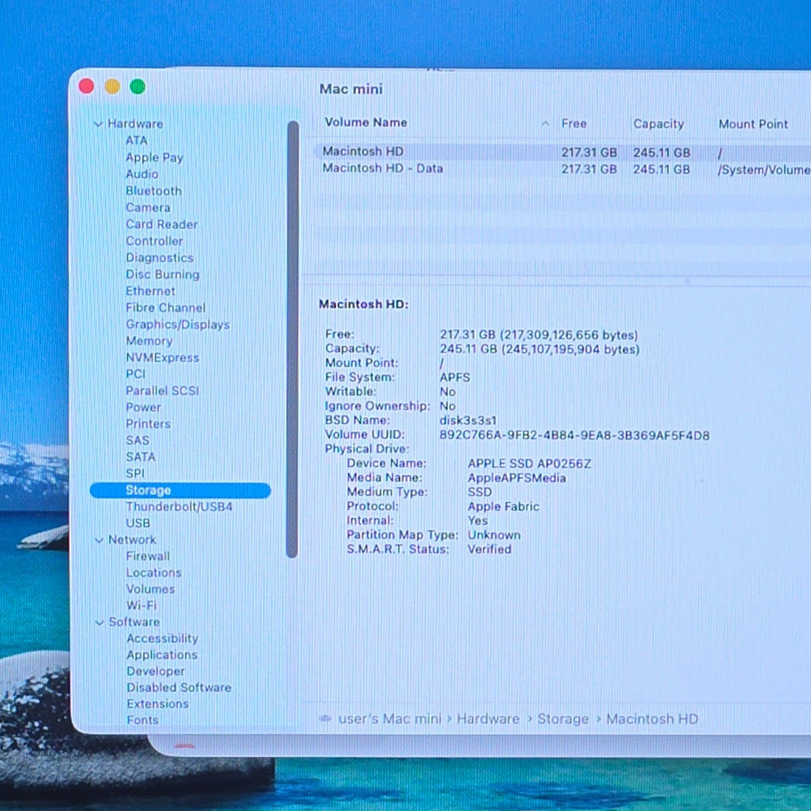Click the sidebar vertical scrollbar
Image resolution: width=811 pixels, height=811 pixels.
tap(293, 339)
